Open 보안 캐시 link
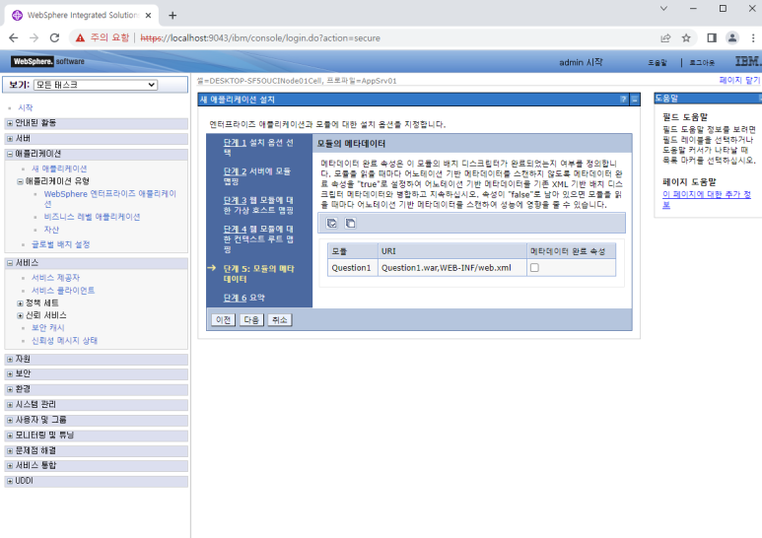Screen dimensions: 762x538 tap(48, 328)
